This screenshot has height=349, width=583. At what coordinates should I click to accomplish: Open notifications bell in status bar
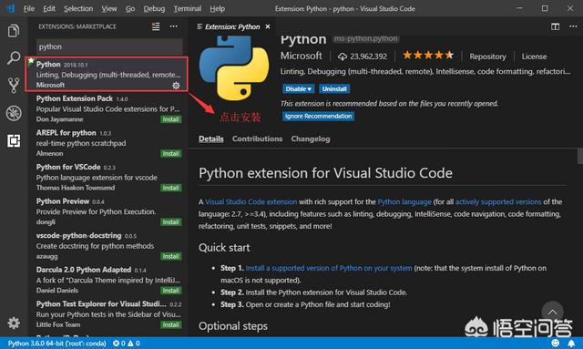pyautogui.click(x=571, y=343)
